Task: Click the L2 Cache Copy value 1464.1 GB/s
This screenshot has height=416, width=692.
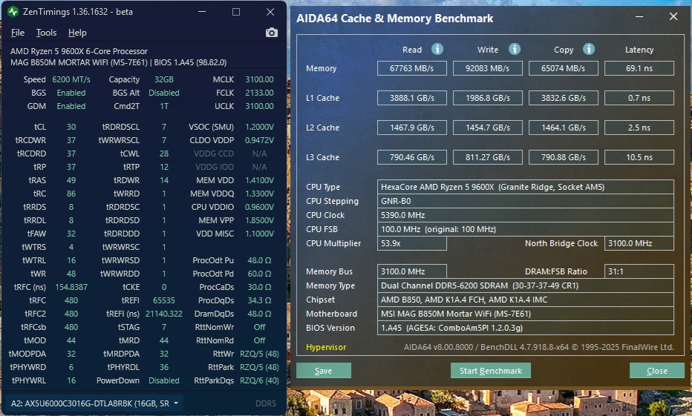Action: coord(563,128)
